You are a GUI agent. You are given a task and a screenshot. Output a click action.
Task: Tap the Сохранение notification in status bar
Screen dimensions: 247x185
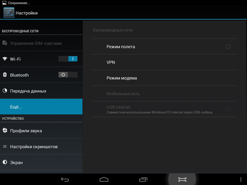pos(16,3)
